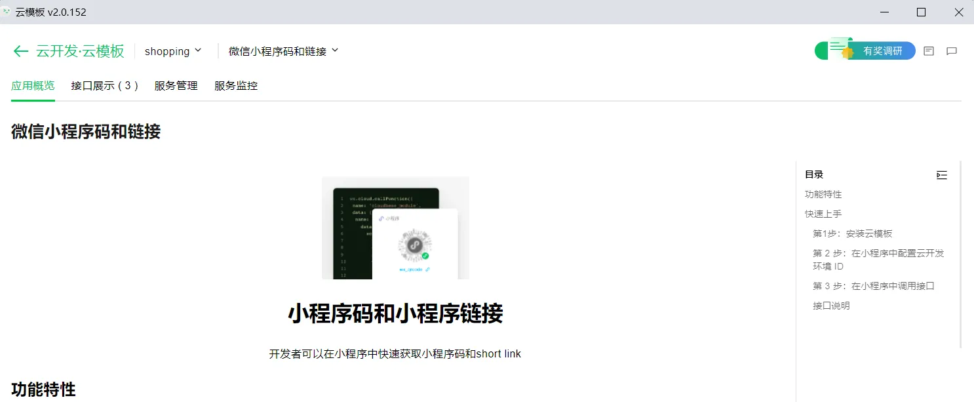Click the mini program QR code preview image
Image resolution: width=974 pixels, height=402 pixels.
[395, 228]
